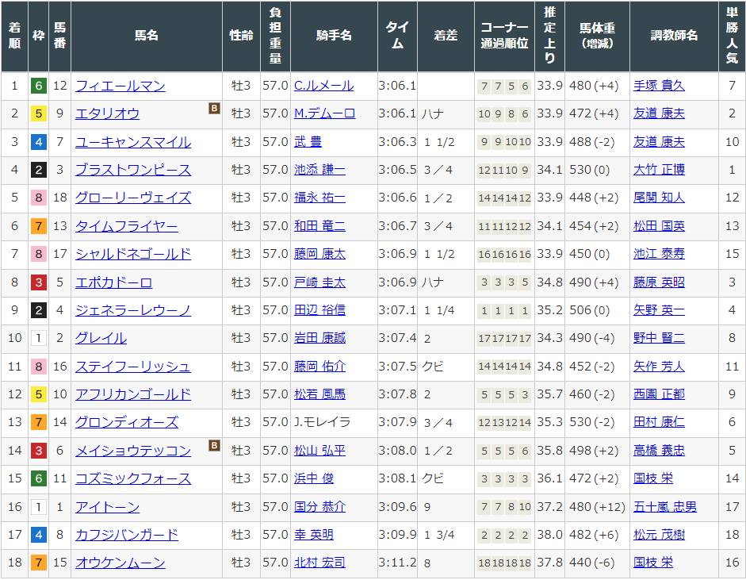Image resolution: width=746 pixels, height=580 pixels.
Task: Open horse エポカドーロ link
Action: (x=113, y=282)
